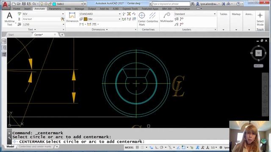Click the WCS label below ViewCube
Image resolution: width=271 pixels, height=152 pixels.
click(x=258, y=66)
